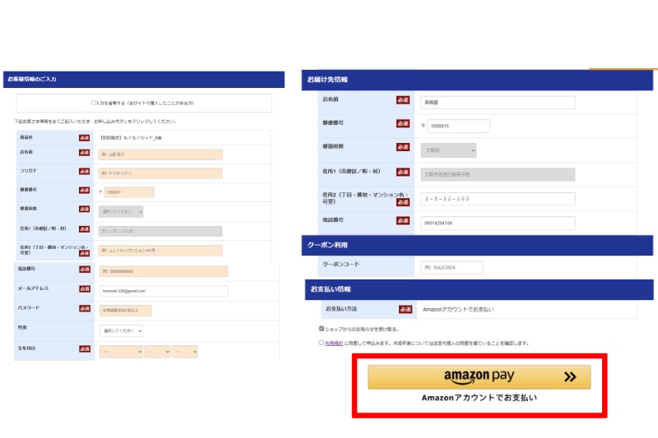
Task: Click the 必須 badge next to メールアドレス
Action: 85,288
